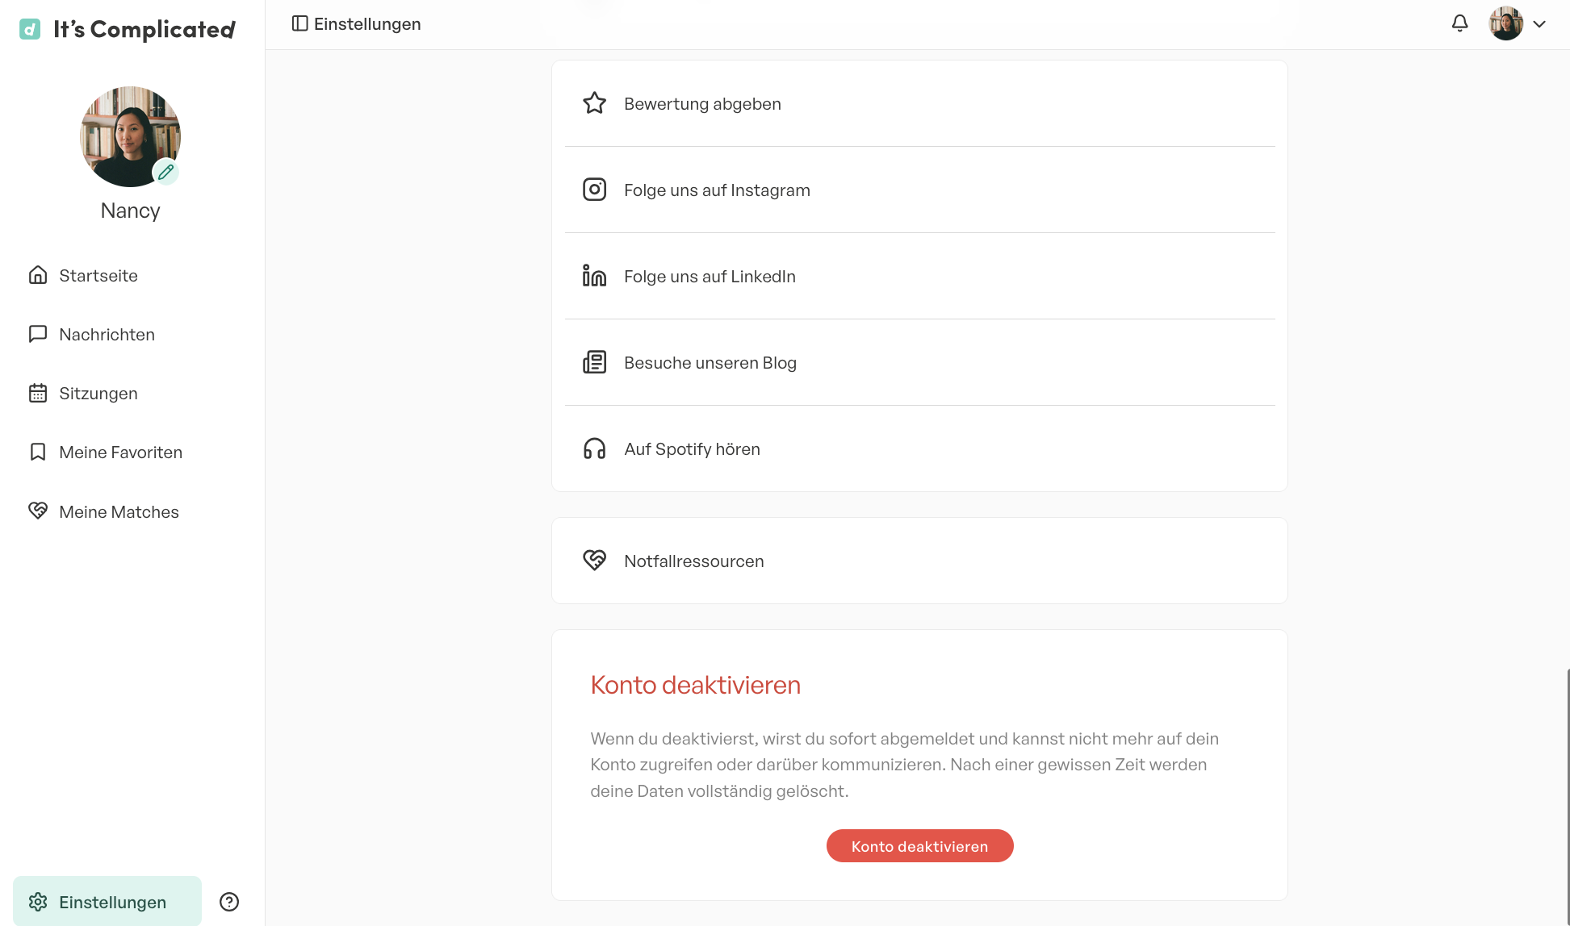Viewport: 1570px width, 926px height.
Task: Click the red Konto deaktivieren button
Action: tap(919, 846)
